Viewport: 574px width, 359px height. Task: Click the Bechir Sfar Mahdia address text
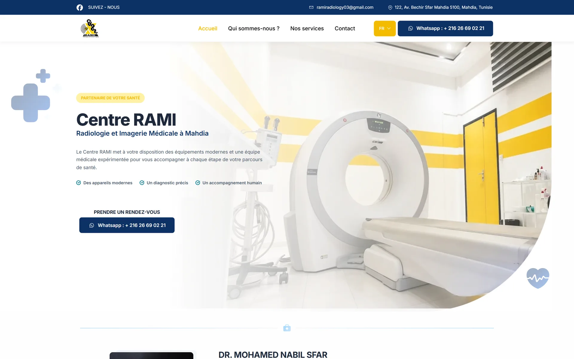point(444,7)
